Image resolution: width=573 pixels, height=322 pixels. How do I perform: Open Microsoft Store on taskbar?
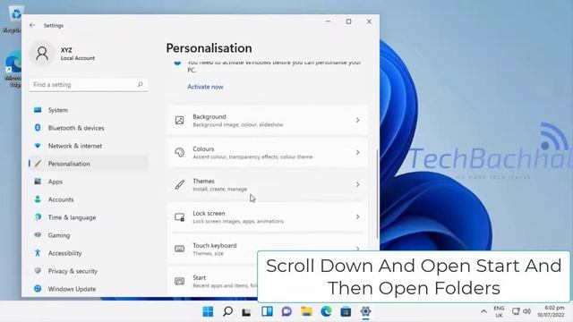[346, 311]
